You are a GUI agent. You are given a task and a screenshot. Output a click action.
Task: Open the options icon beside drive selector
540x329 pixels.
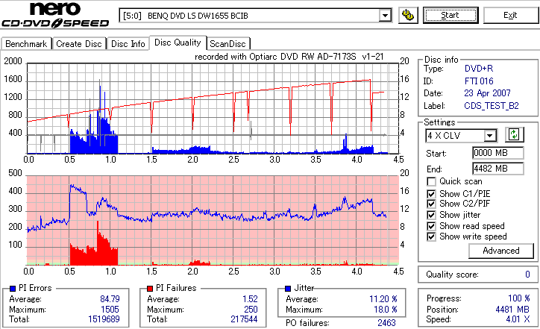pos(408,15)
